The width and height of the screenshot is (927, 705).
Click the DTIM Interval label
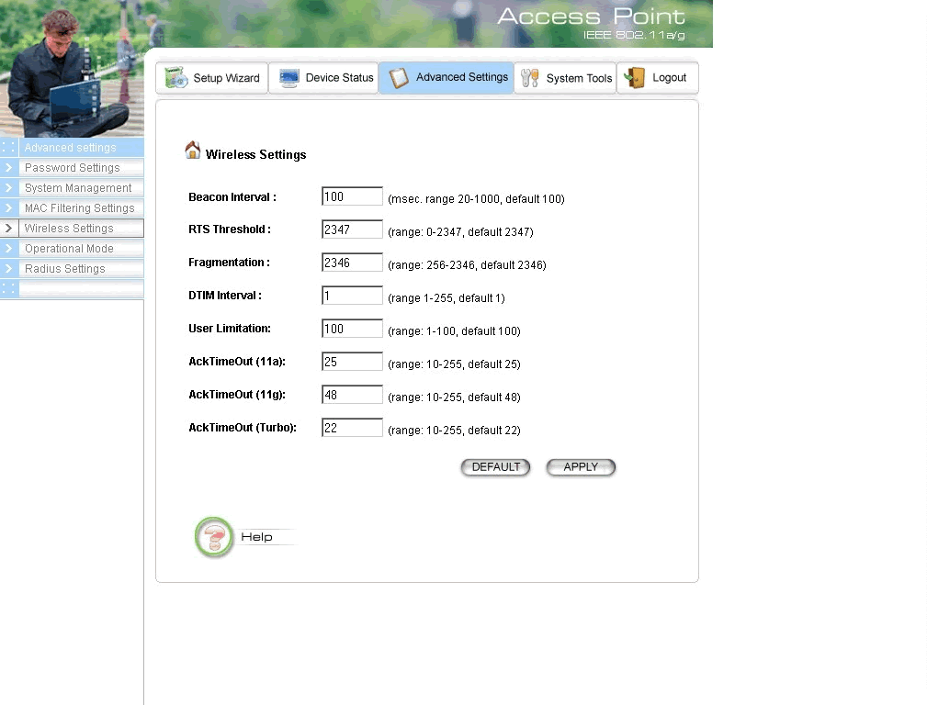click(225, 296)
